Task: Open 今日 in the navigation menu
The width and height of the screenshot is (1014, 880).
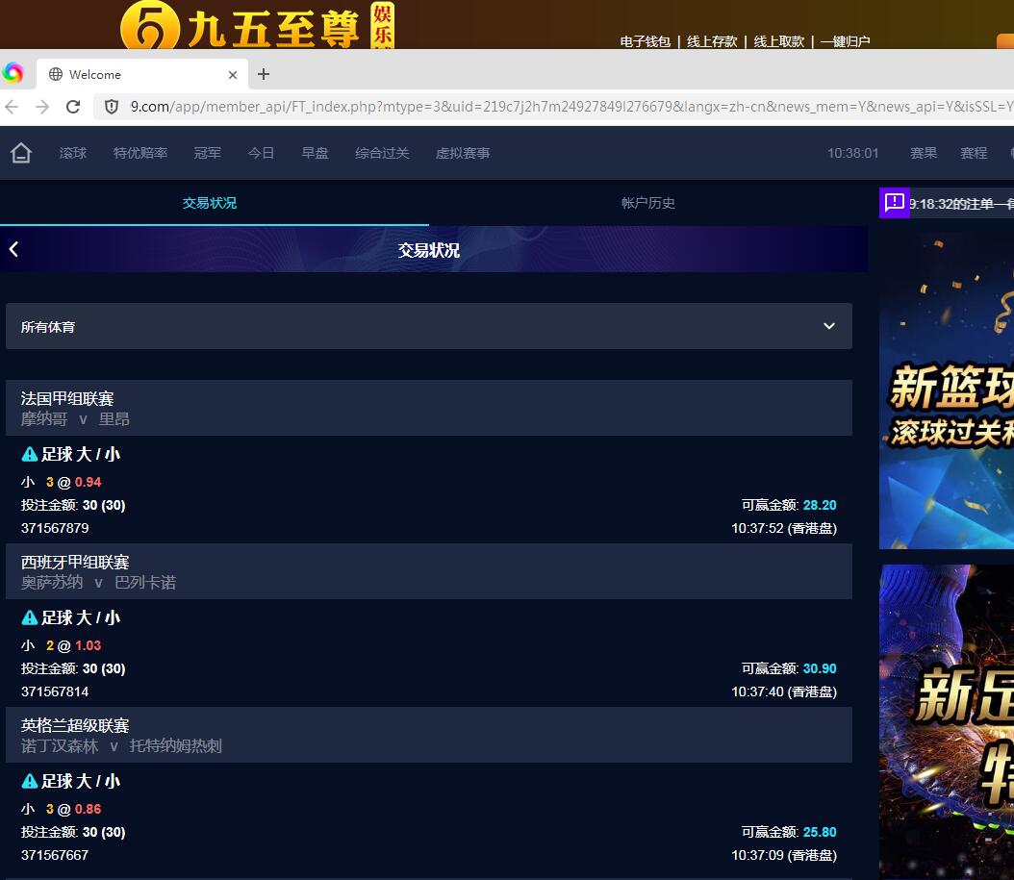Action: [262, 153]
